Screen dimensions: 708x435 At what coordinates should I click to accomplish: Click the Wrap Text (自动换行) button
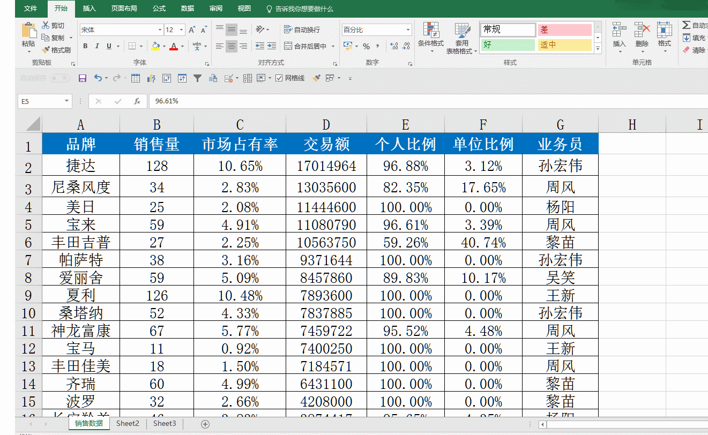click(302, 29)
